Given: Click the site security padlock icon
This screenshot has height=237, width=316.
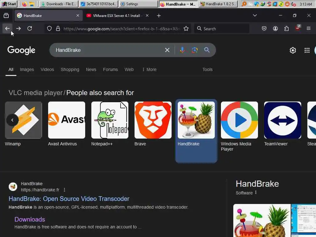Looking at the screenshot, I should (x=58, y=29).
